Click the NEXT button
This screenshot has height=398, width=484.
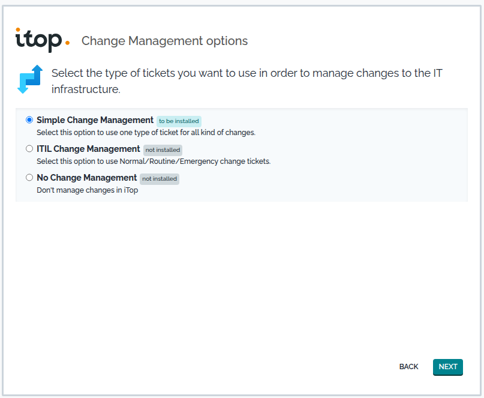click(447, 367)
